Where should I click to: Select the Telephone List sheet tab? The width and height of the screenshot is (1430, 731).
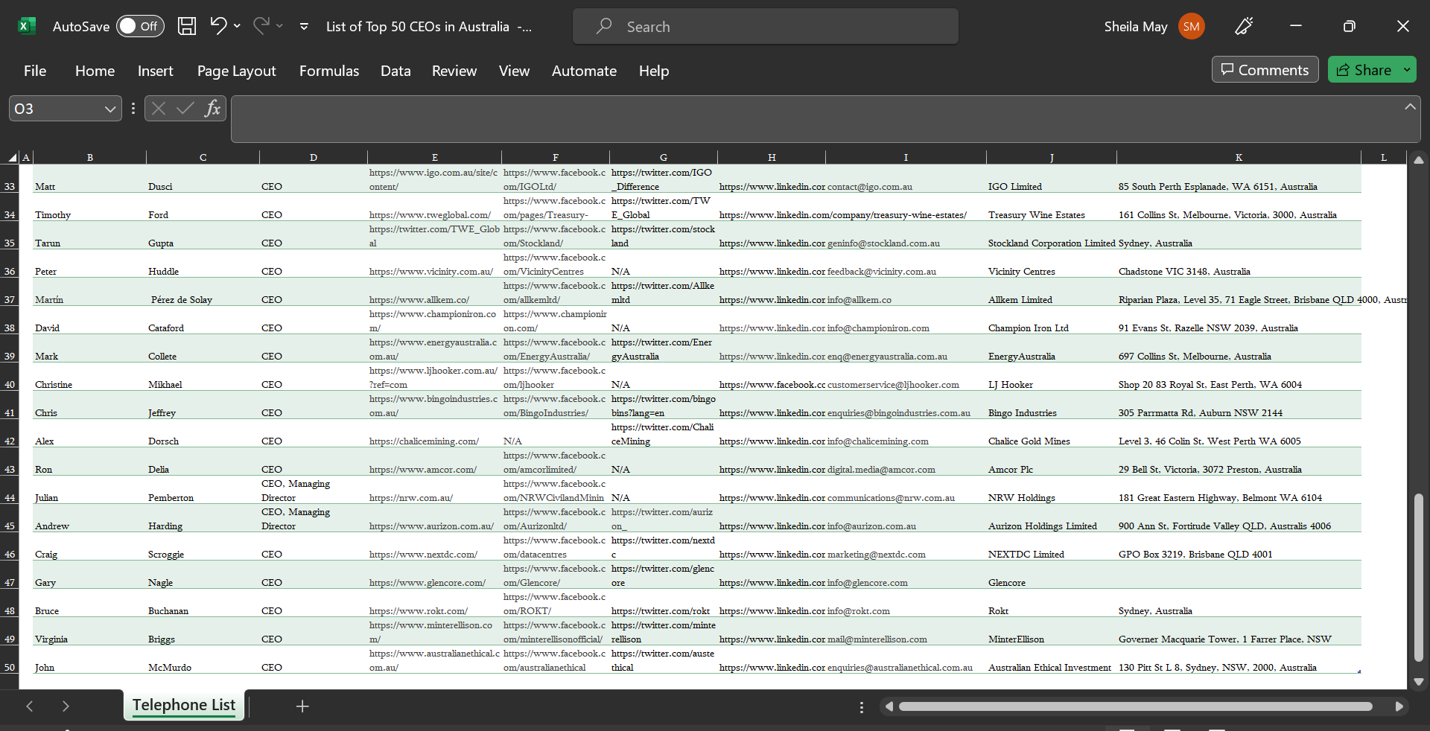coord(184,705)
